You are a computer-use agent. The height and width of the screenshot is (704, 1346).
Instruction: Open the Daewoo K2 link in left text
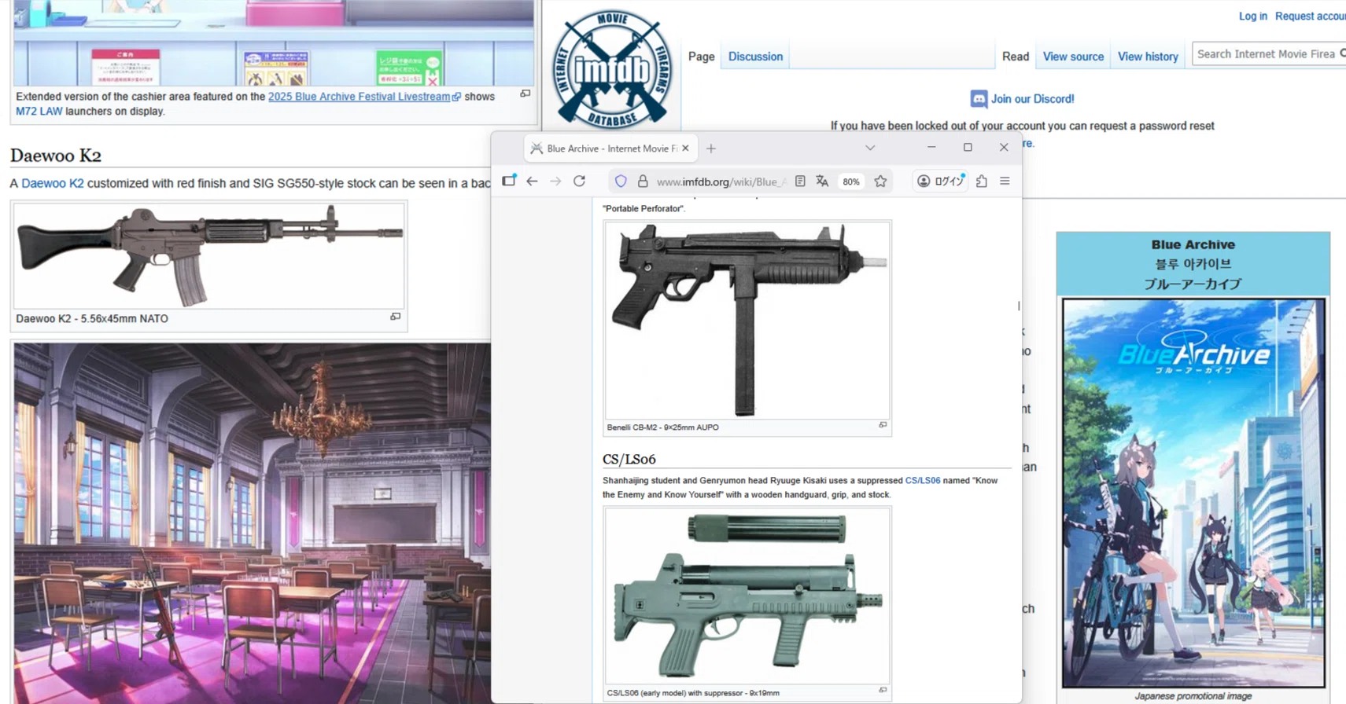pos(52,183)
